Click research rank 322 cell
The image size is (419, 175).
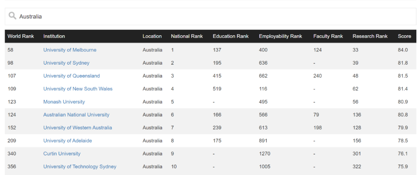tap(357, 166)
